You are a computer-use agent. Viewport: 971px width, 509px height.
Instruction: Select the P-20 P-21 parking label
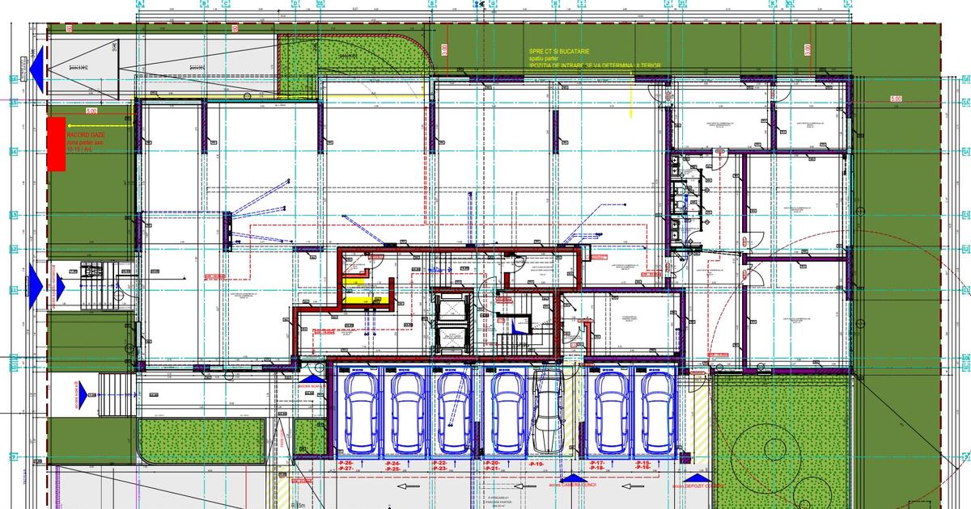(492, 466)
